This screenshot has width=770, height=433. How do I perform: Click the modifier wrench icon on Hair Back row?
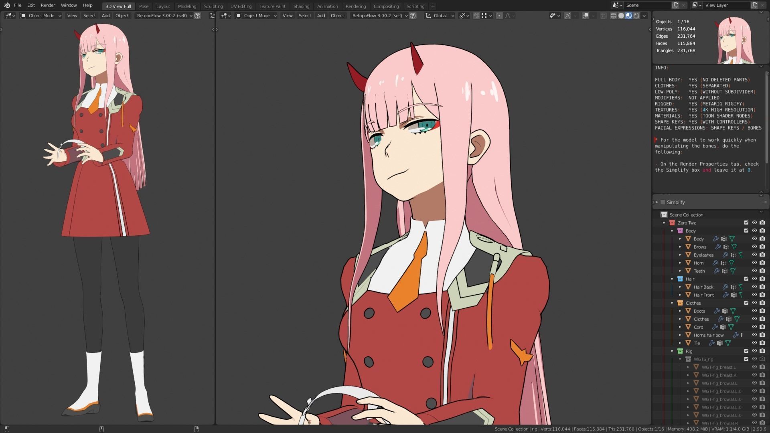click(x=725, y=287)
